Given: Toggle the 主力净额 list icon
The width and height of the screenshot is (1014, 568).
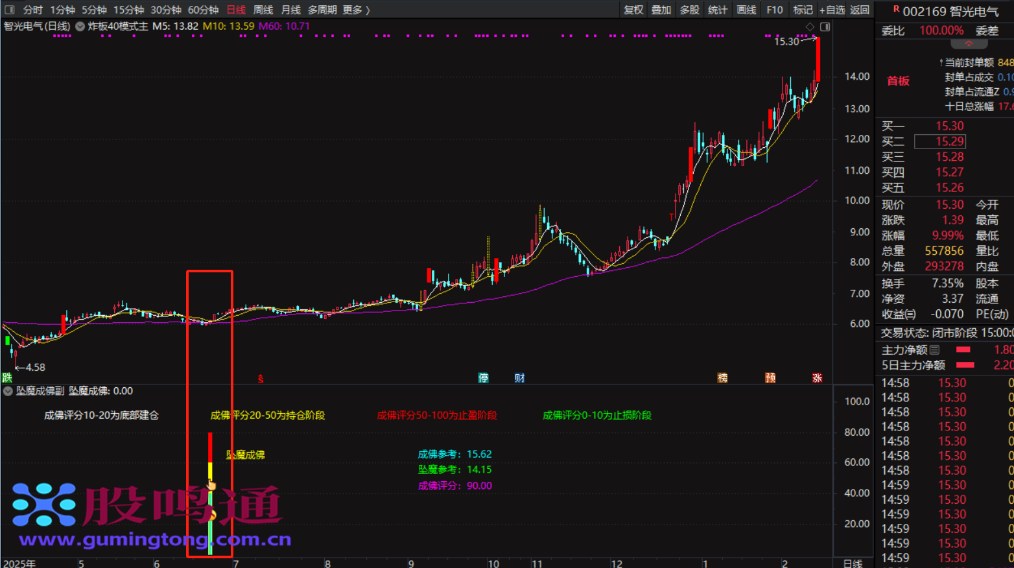Looking at the screenshot, I should pyautogui.click(x=934, y=349).
